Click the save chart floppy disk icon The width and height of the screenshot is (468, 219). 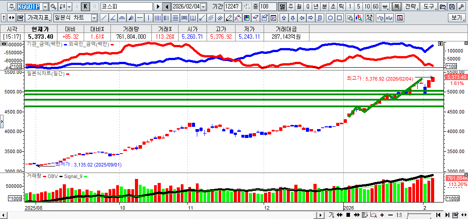tap(452, 7)
